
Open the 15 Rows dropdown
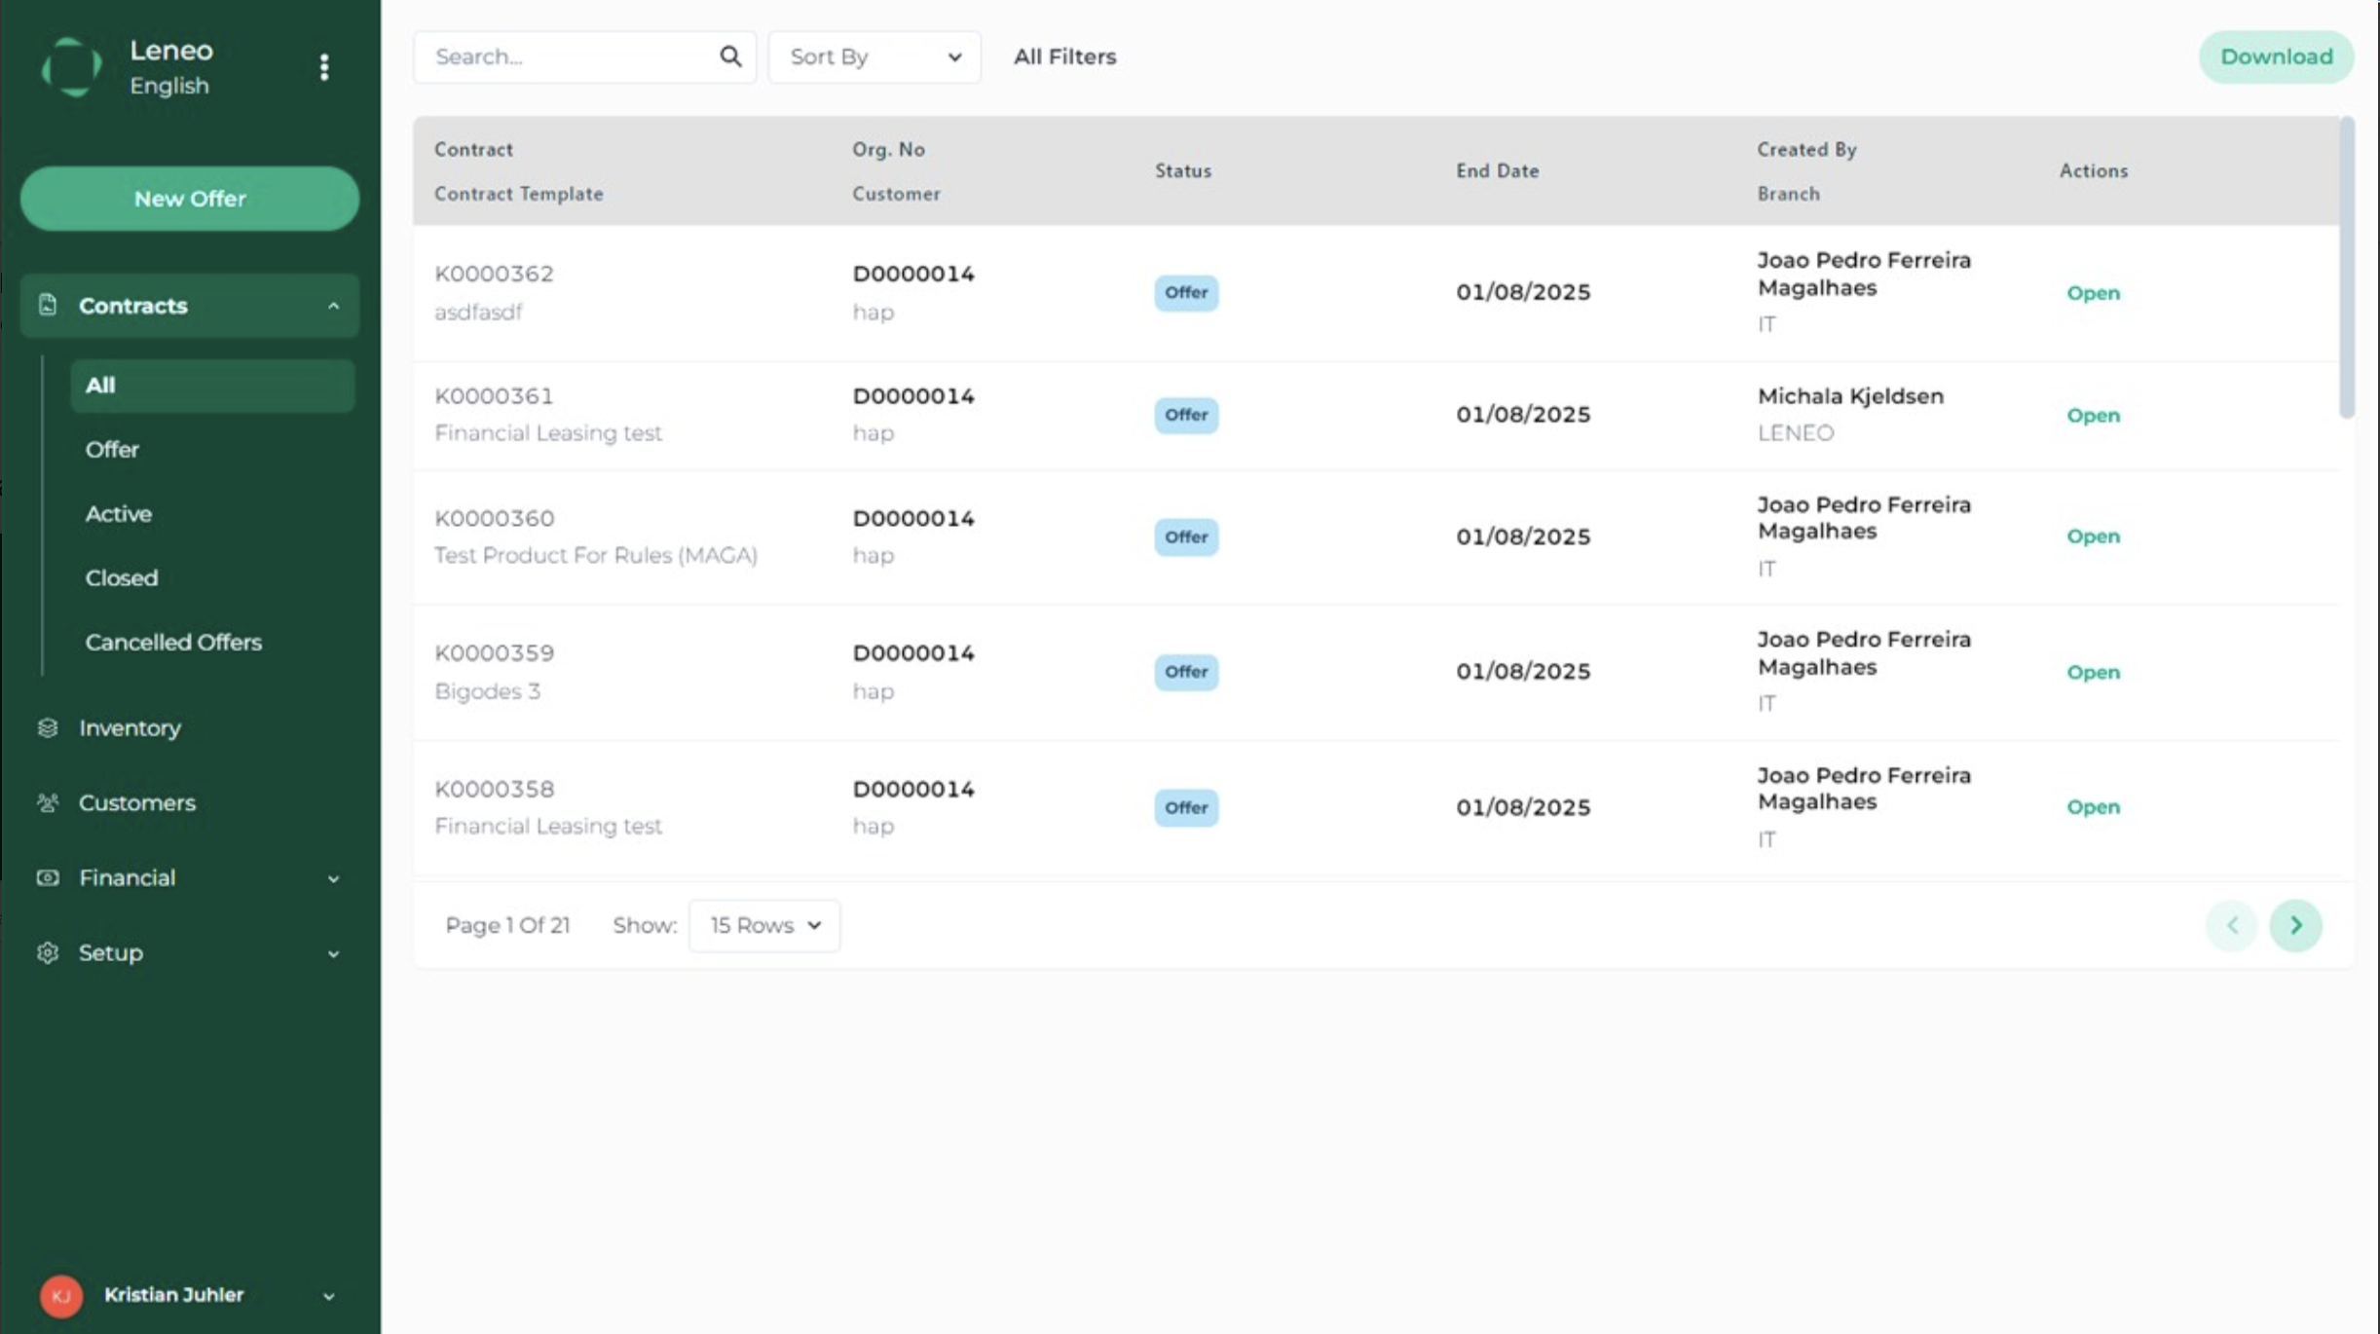(764, 925)
